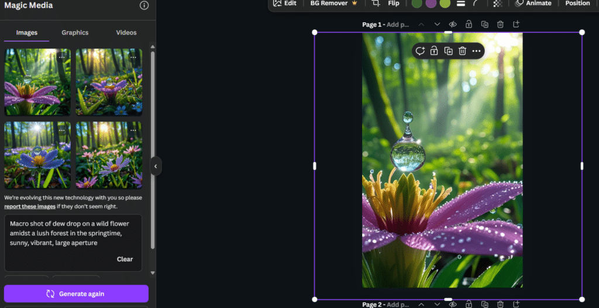Switch to the Graphics tab
Viewport: 599px width, 308px height.
[75, 33]
